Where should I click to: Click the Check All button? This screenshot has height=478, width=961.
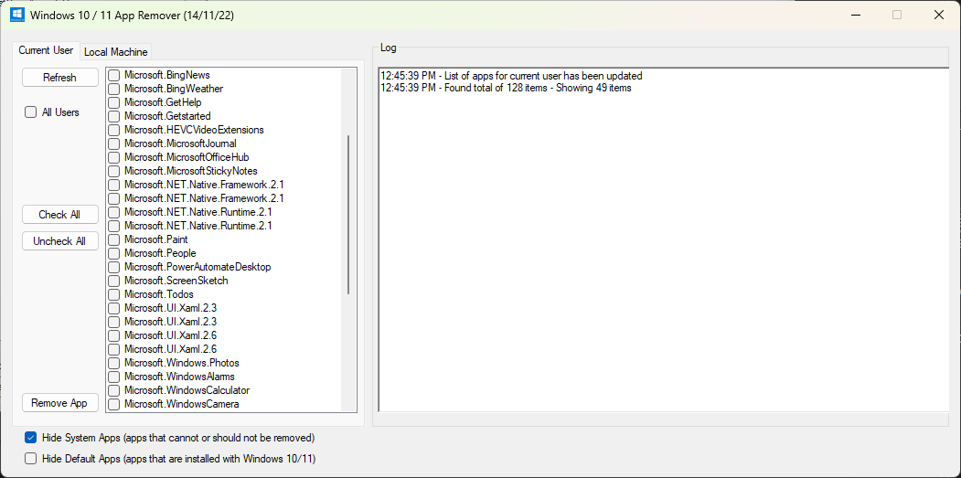click(x=59, y=215)
